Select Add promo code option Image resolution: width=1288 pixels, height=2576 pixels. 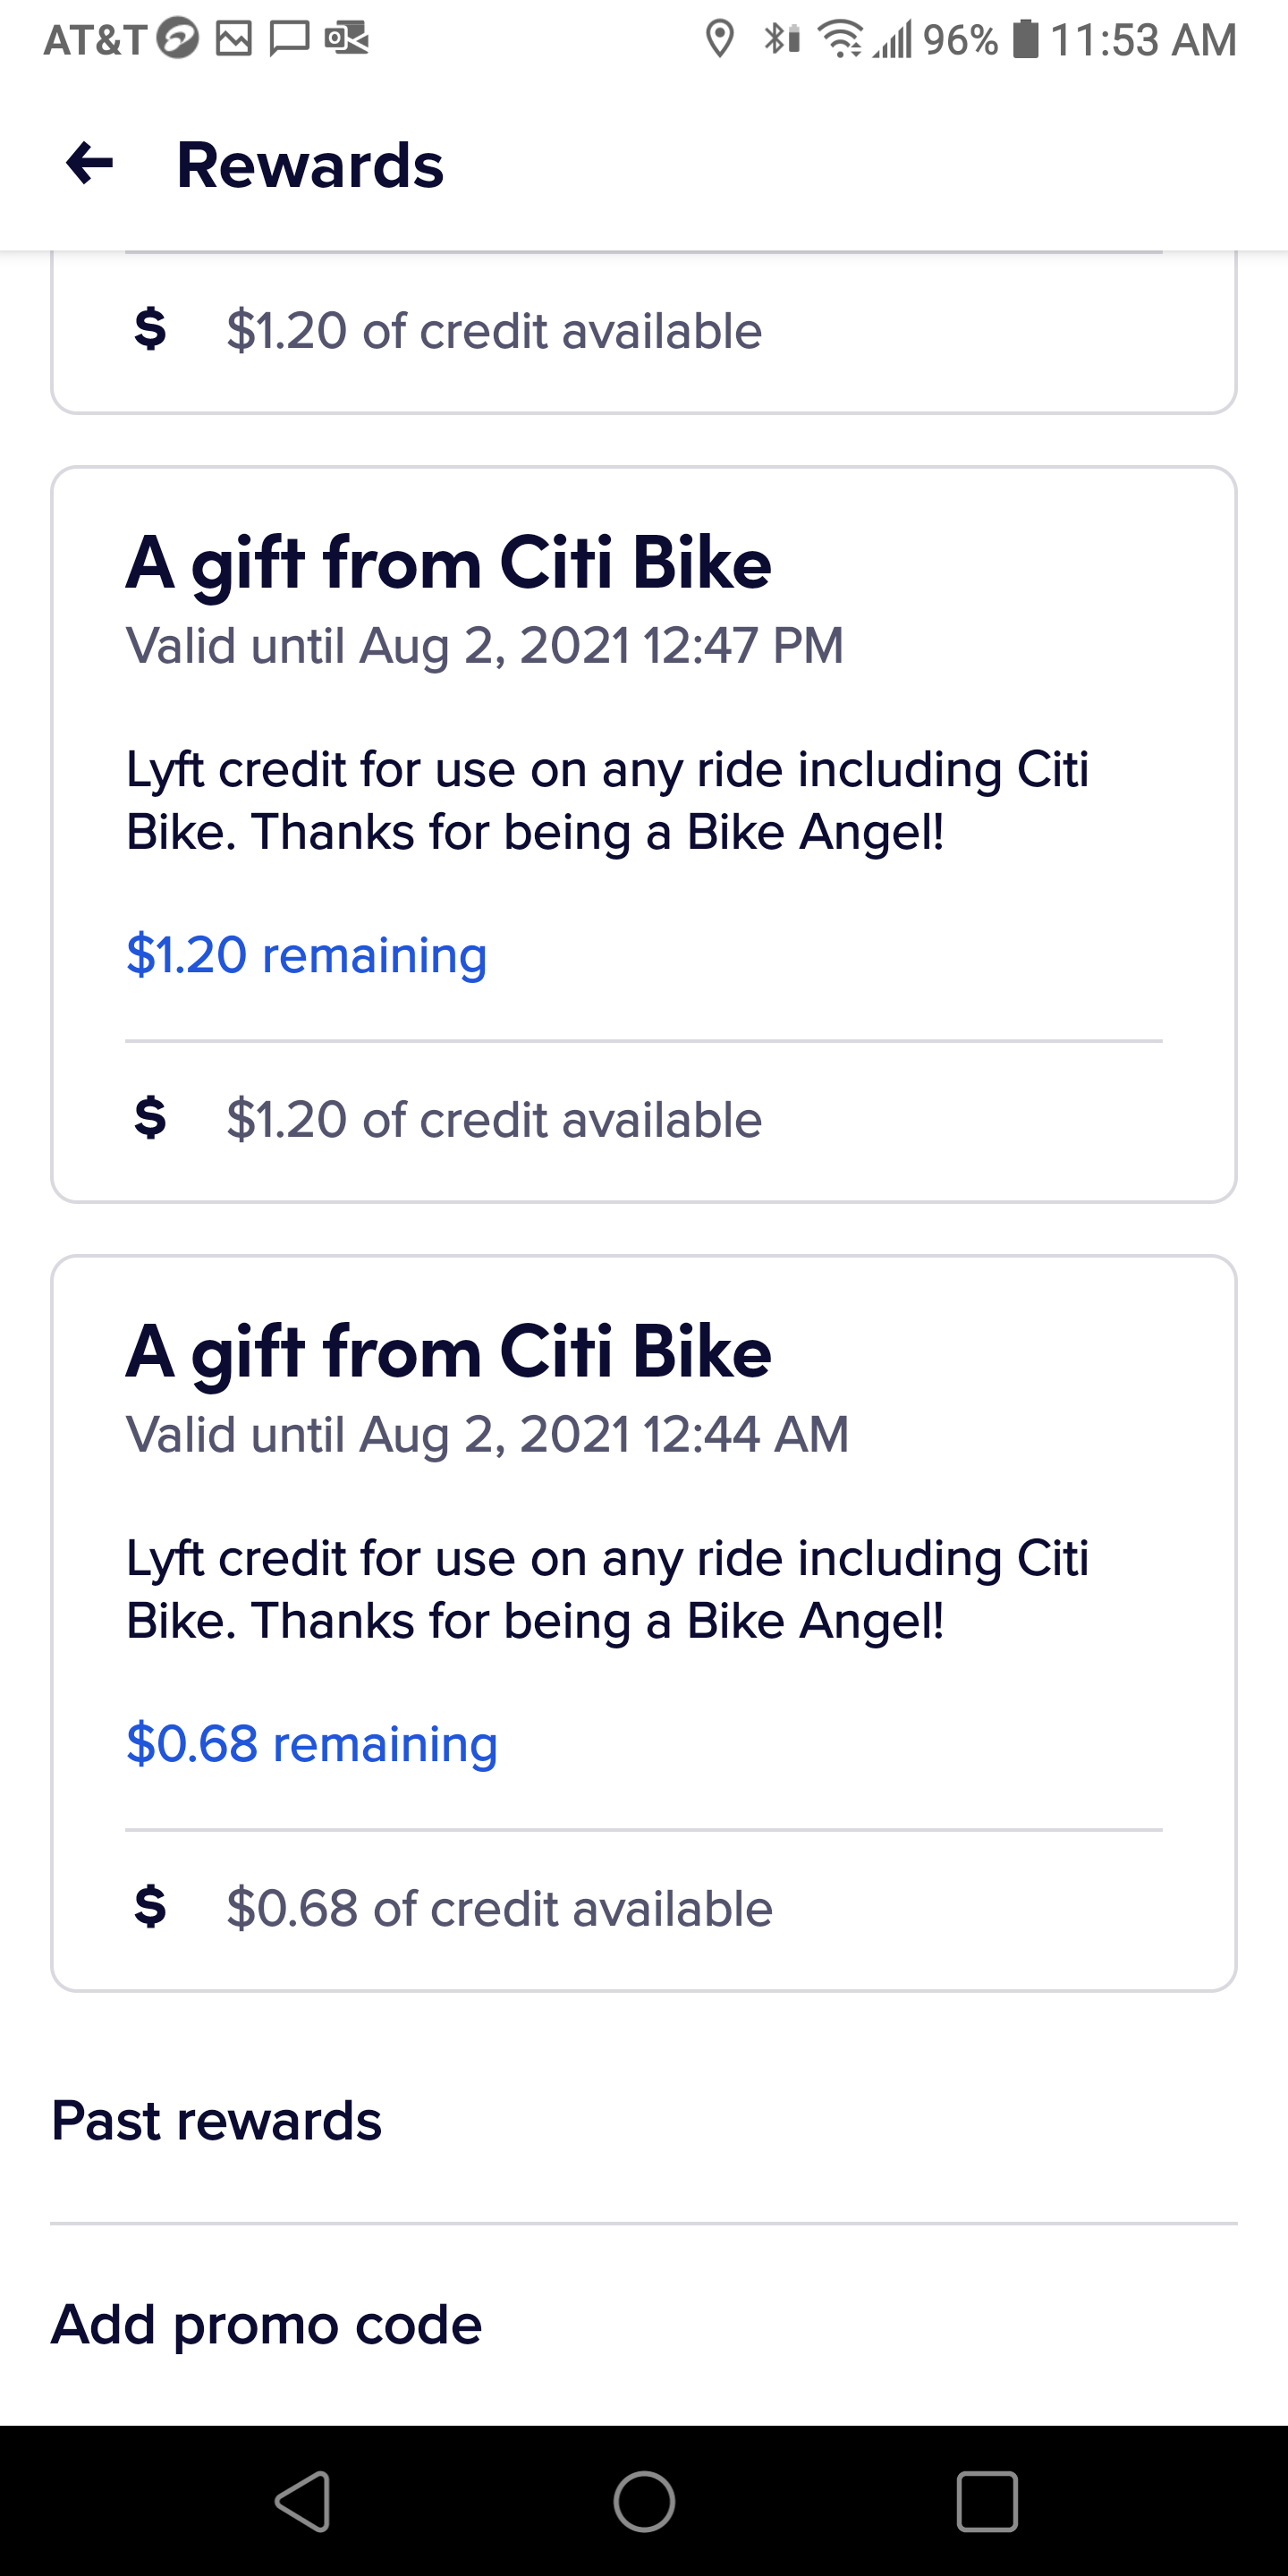[x=266, y=2324]
